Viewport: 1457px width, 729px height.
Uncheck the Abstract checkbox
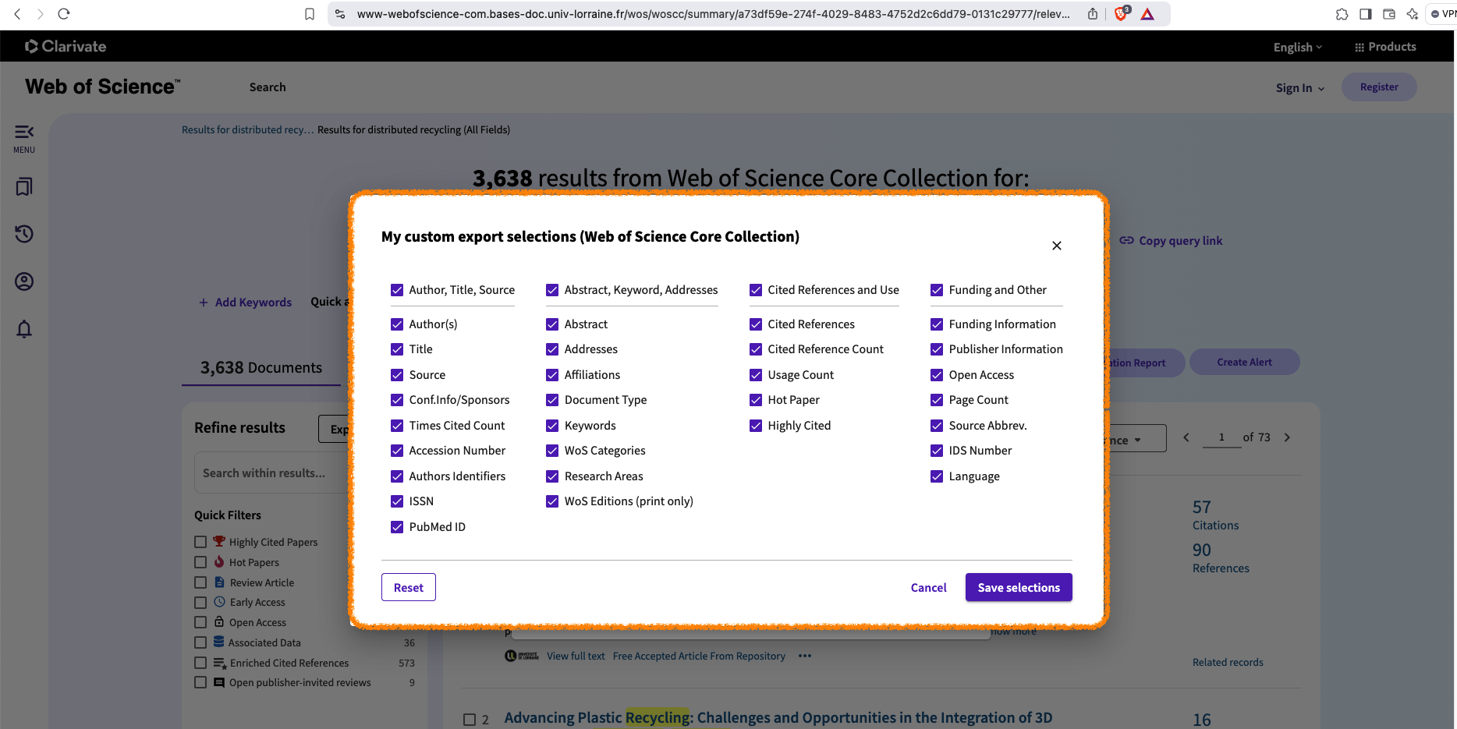click(x=552, y=324)
